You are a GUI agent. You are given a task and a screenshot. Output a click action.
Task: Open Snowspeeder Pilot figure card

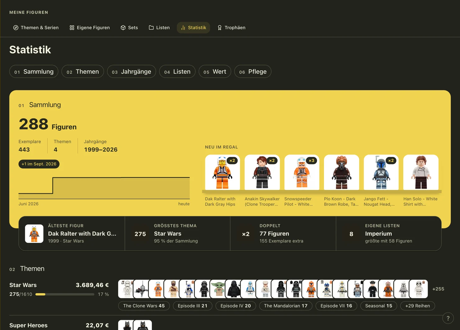pos(302,172)
